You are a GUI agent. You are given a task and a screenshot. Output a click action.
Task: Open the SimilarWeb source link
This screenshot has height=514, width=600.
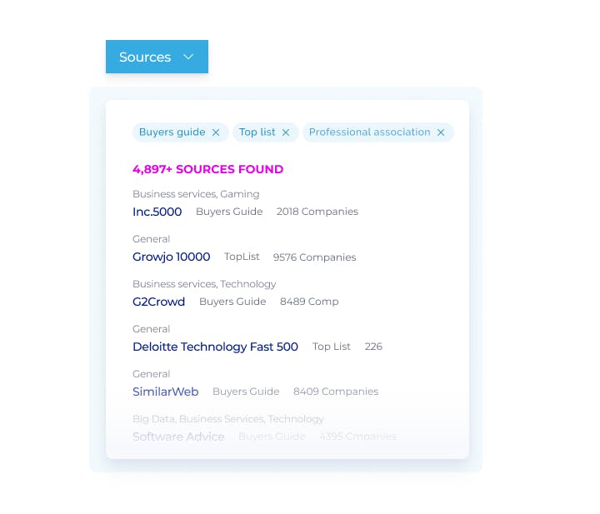[x=165, y=392]
